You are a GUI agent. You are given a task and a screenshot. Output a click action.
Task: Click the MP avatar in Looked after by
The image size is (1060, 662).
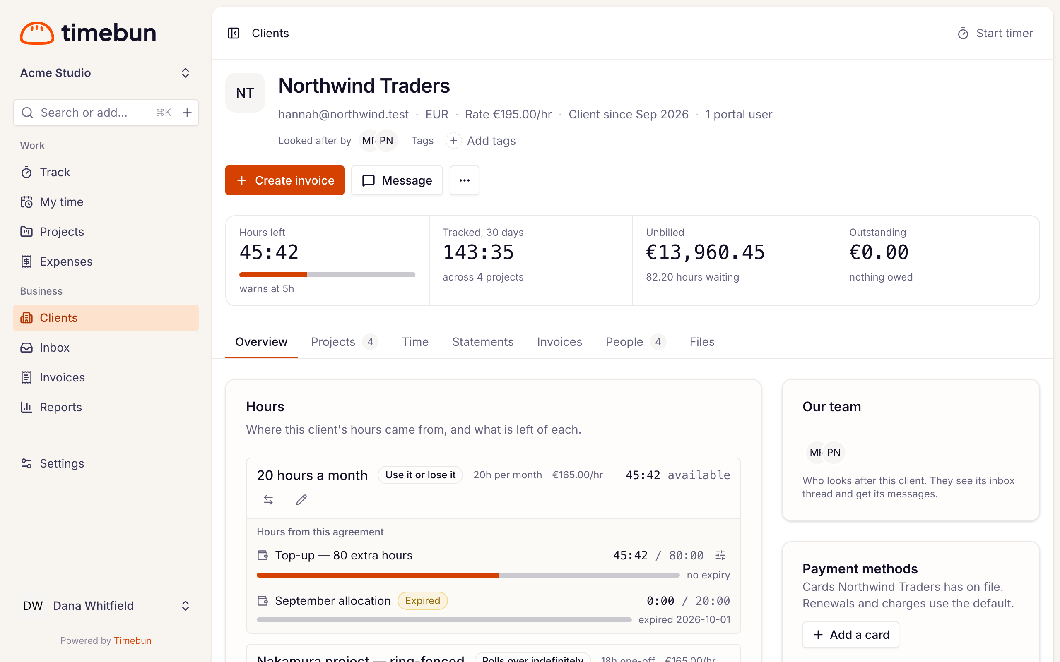[369, 141]
